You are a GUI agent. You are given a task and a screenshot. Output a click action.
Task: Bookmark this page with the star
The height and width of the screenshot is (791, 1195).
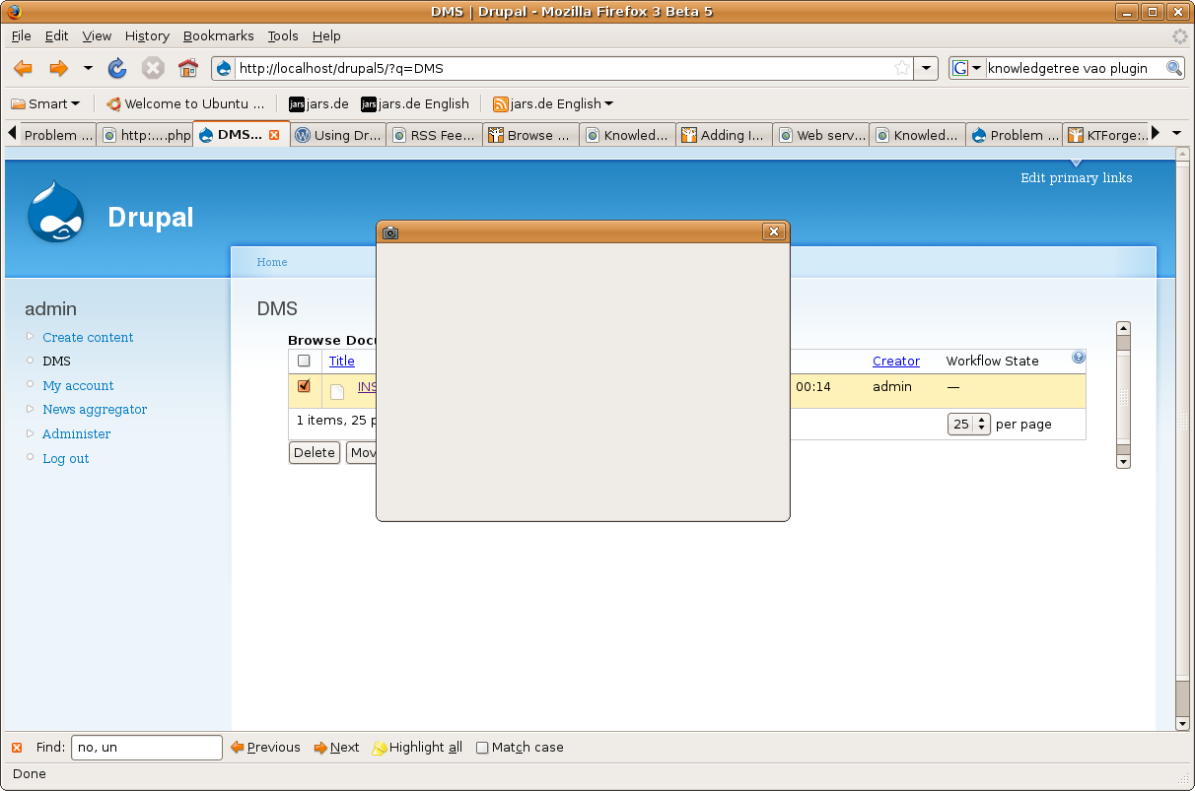pos(902,68)
